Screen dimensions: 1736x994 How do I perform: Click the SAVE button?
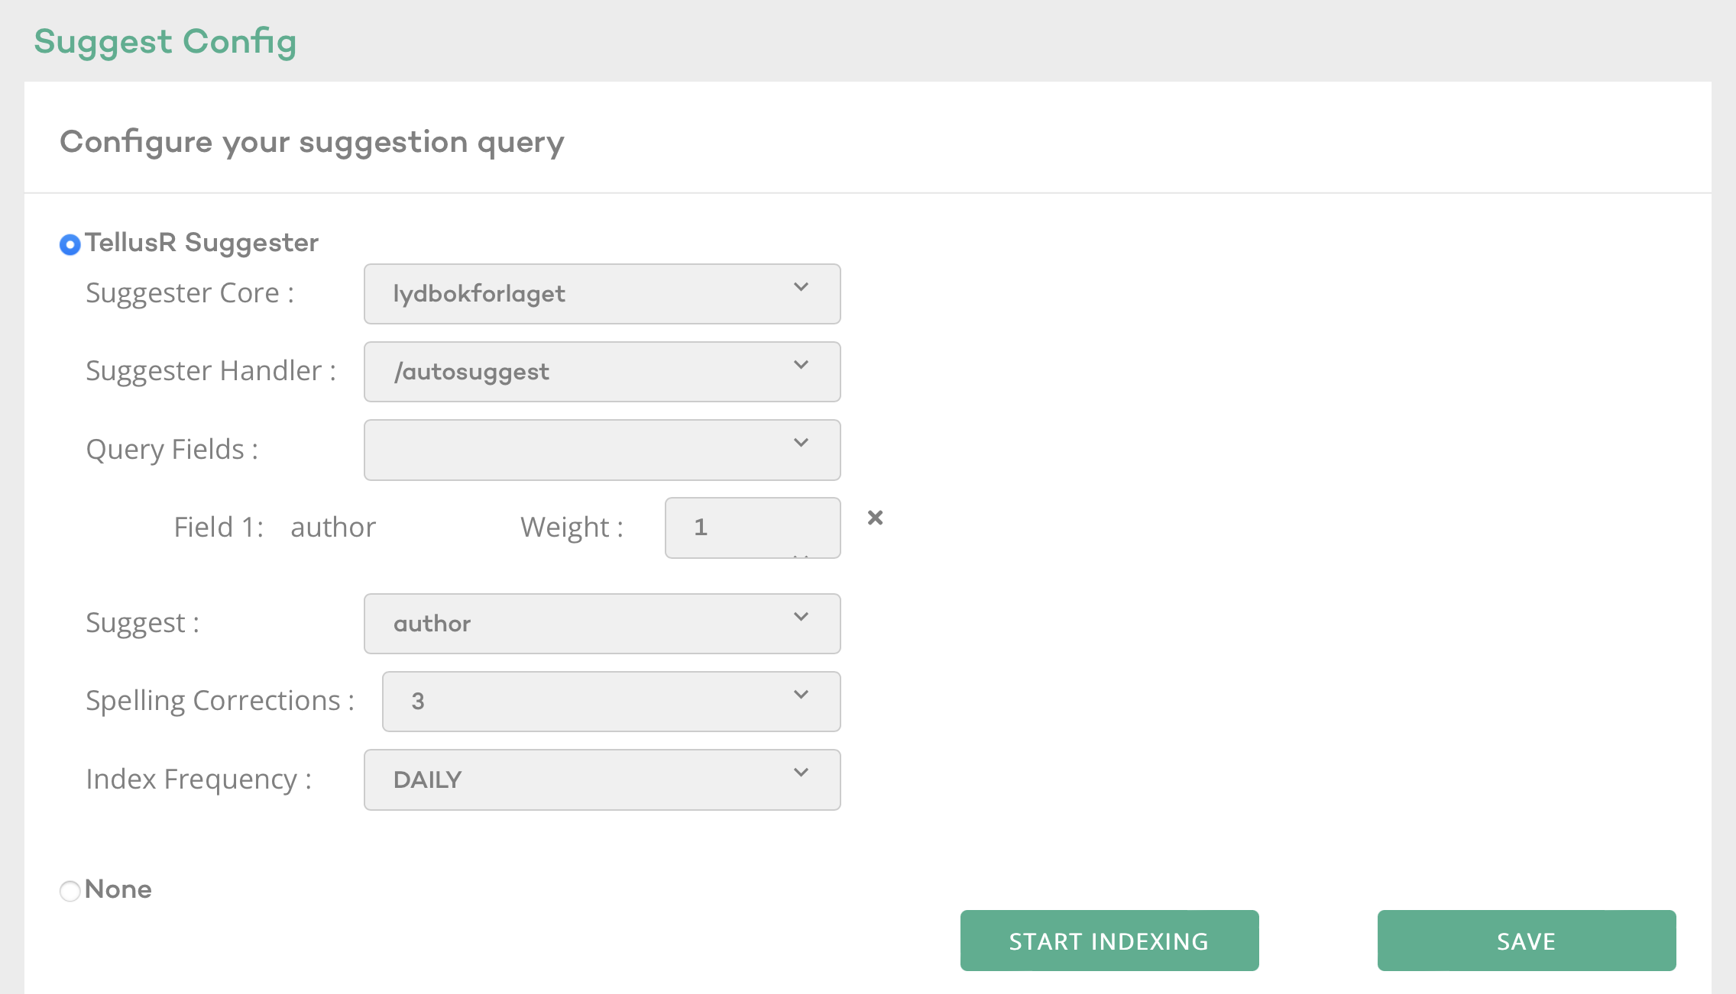click(1526, 941)
